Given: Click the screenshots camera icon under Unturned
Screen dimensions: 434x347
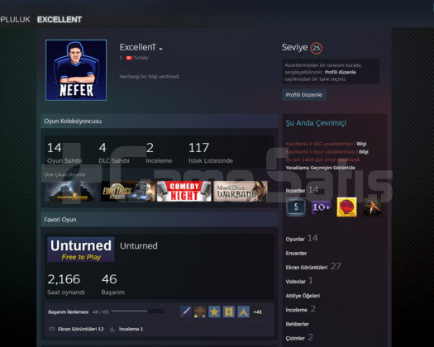Looking at the screenshot, I should pyautogui.click(x=52, y=329).
